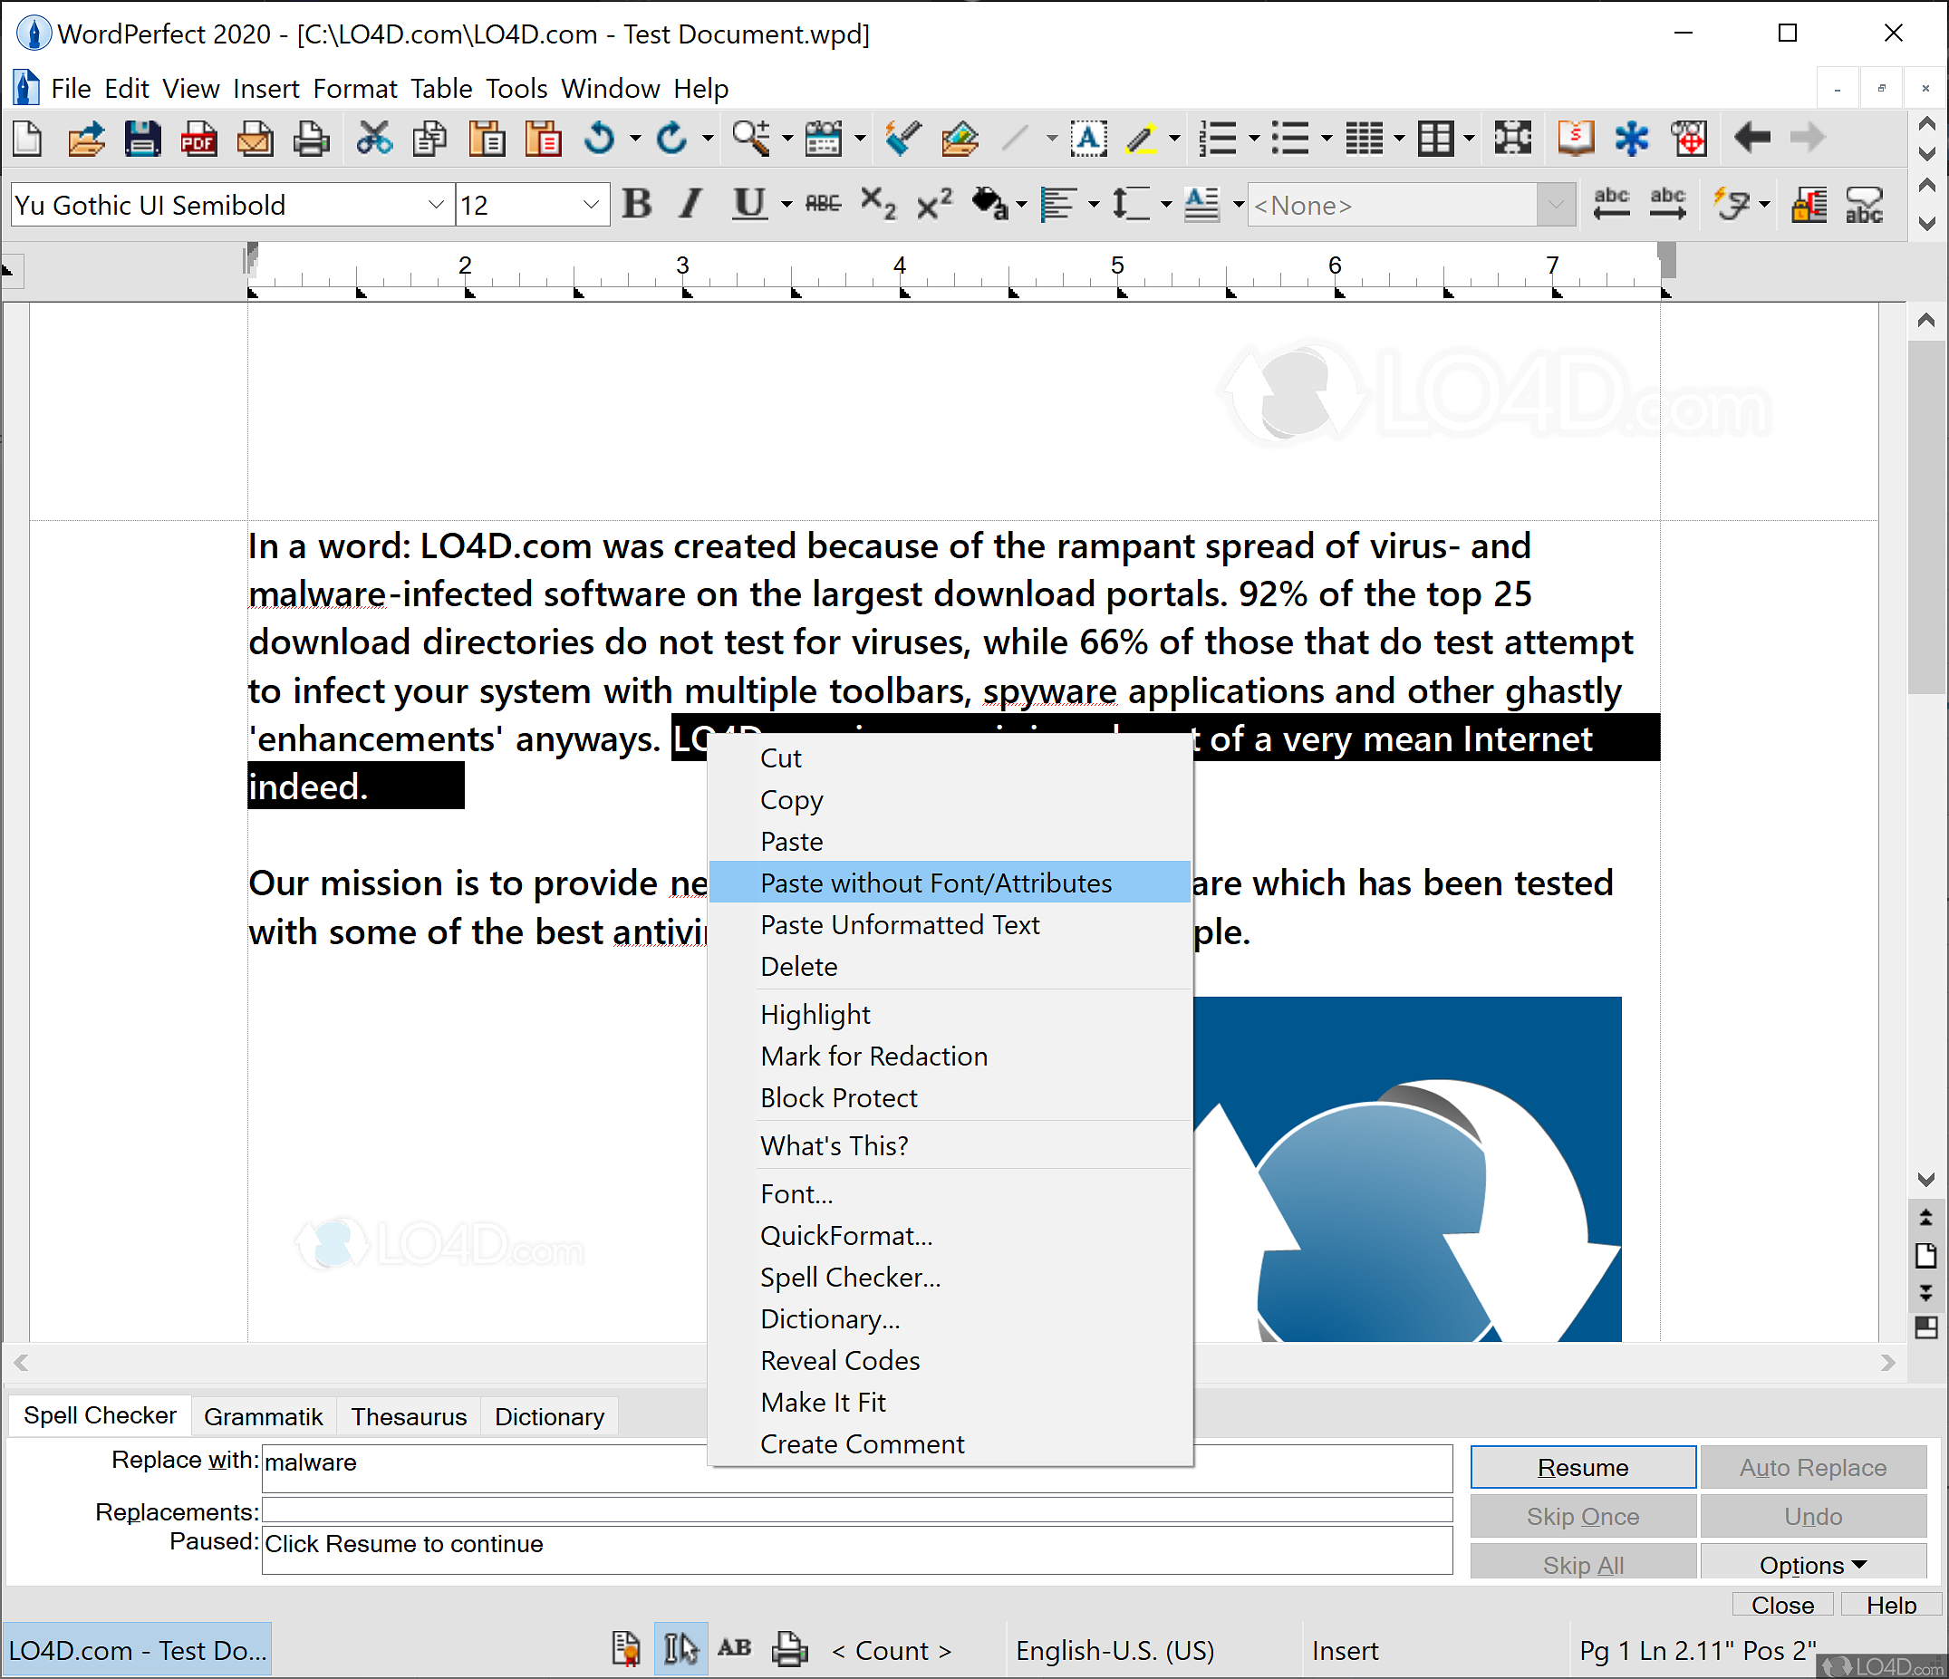The image size is (1949, 1679).
Task: Expand the line spacing dropdown arrow
Action: pyautogui.click(x=1165, y=204)
